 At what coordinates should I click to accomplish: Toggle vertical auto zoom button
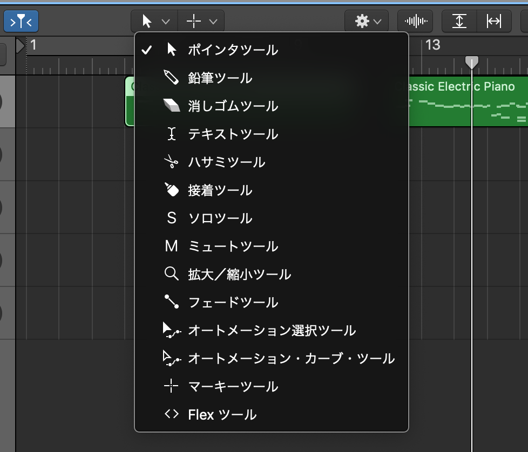click(x=459, y=22)
